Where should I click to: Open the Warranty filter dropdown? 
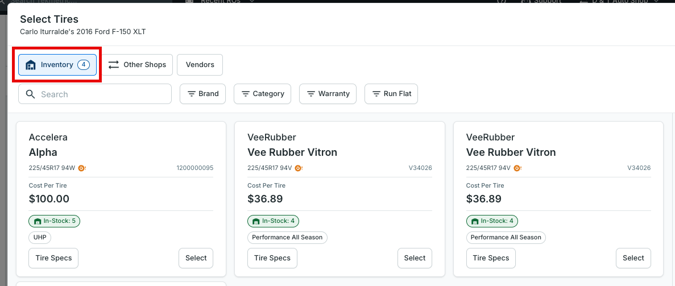[328, 94]
